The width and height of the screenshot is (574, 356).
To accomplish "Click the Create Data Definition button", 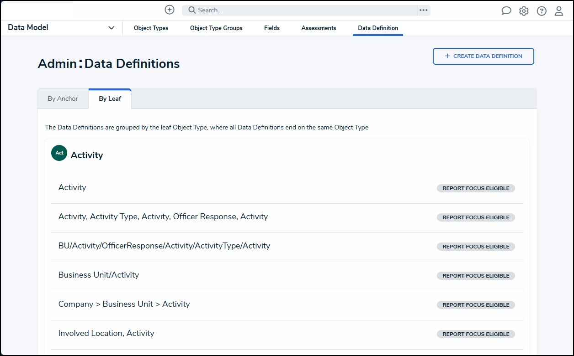I will pyautogui.click(x=483, y=56).
